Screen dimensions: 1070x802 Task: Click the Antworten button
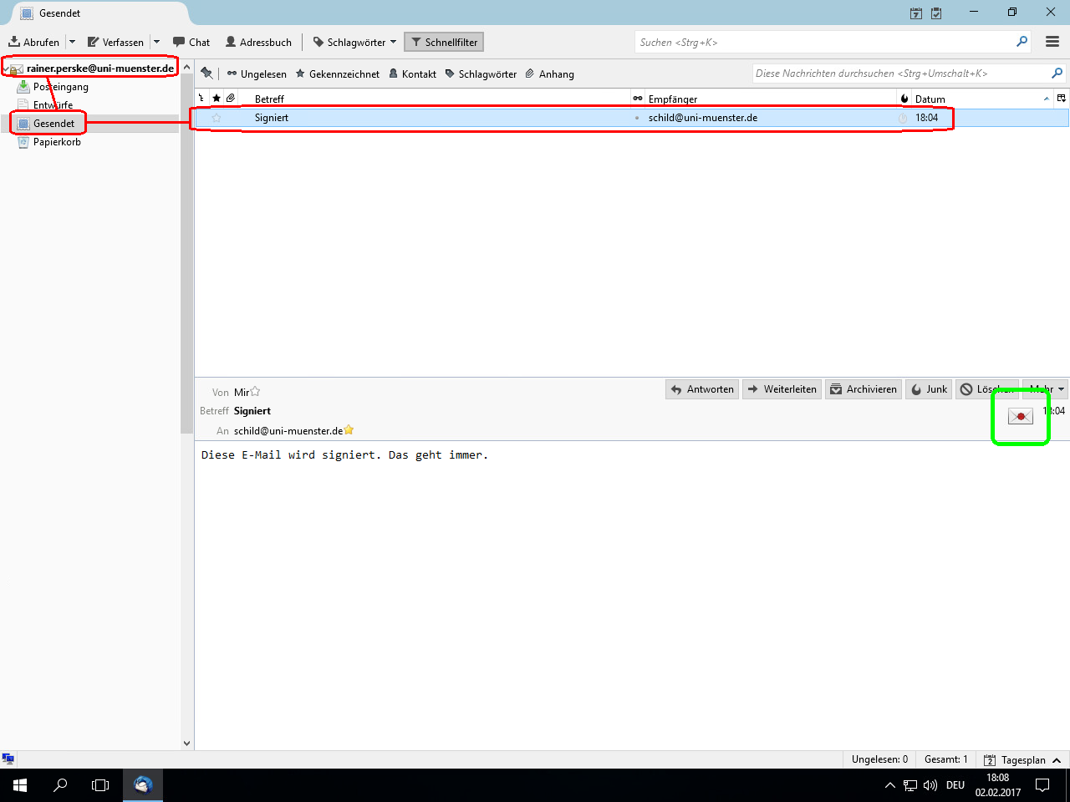pos(702,389)
